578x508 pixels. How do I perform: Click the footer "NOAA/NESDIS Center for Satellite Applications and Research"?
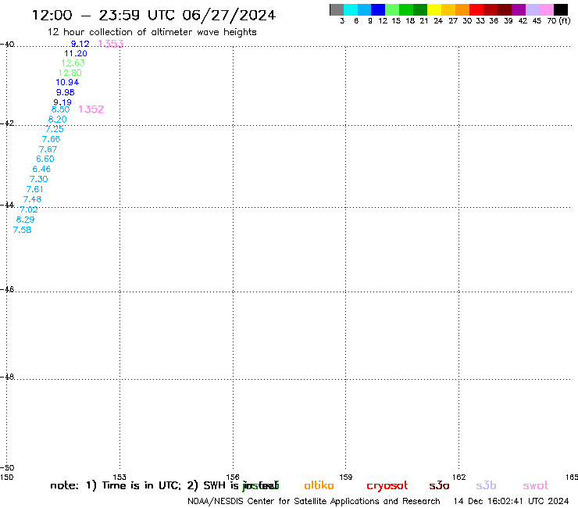click(x=314, y=502)
